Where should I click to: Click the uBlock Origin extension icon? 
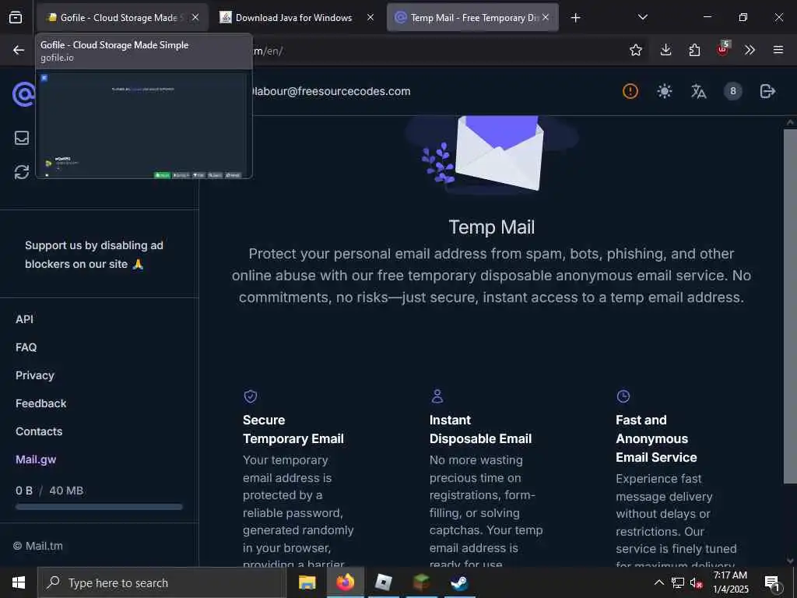(723, 49)
